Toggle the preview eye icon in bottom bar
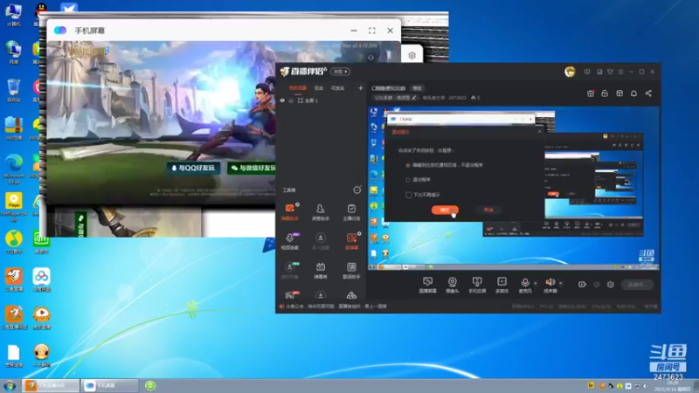The height and width of the screenshot is (393, 699). coord(597,285)
